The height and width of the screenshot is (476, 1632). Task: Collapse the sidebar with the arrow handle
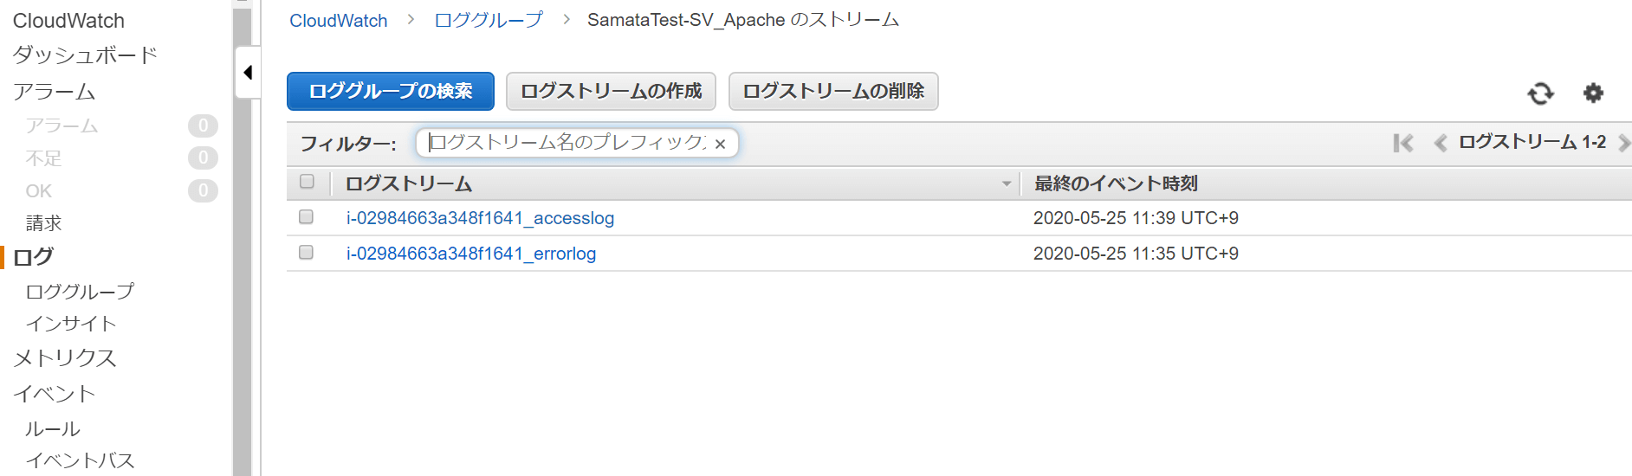point(248,73)
